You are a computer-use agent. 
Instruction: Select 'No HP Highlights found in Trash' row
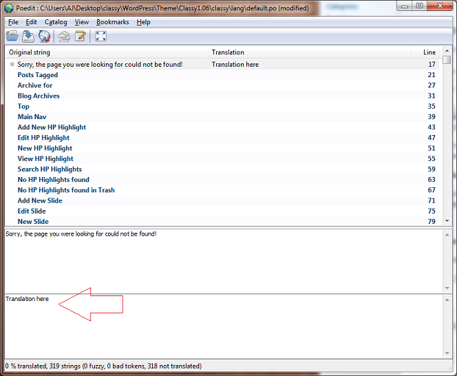pyautogui.click(x=222, y=190)
